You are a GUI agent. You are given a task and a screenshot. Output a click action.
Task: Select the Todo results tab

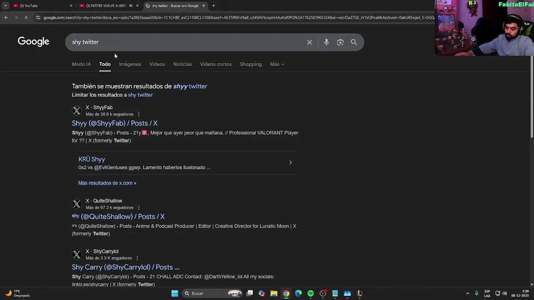coord(105,64)
